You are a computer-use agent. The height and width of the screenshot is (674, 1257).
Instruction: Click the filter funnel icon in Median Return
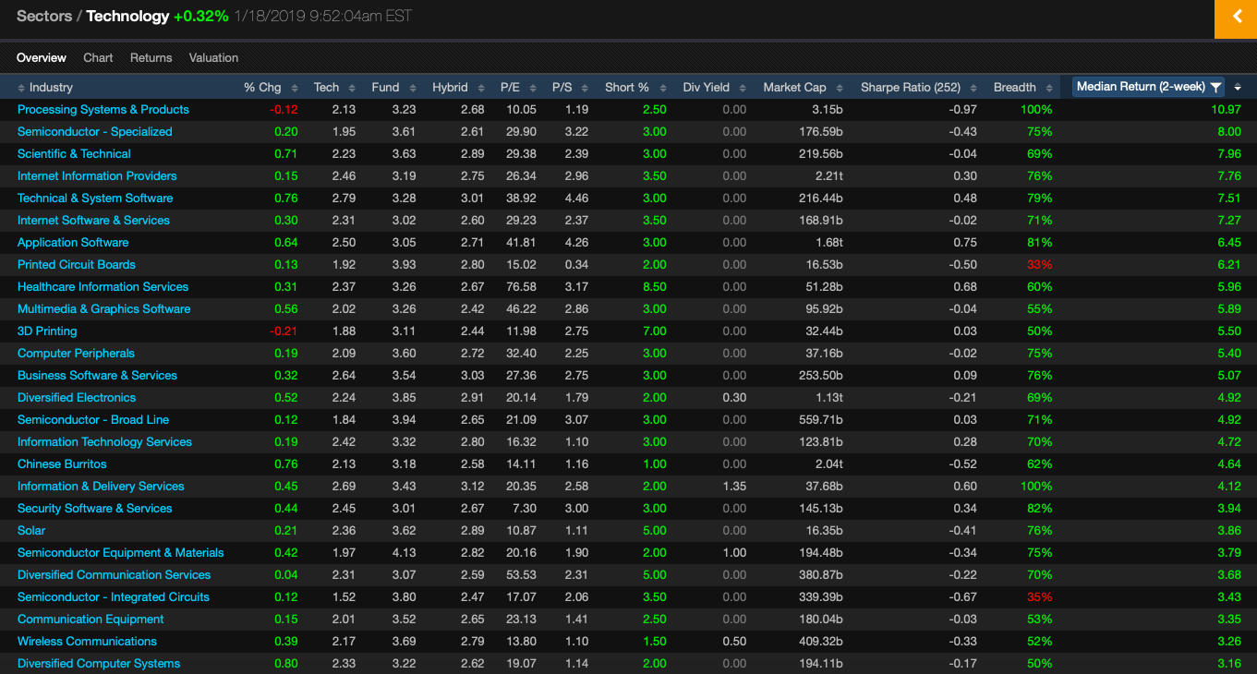click(x=1215, y=87)
